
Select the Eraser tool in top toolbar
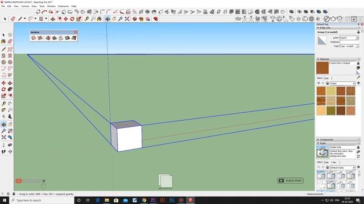click(x=13, y=19)
